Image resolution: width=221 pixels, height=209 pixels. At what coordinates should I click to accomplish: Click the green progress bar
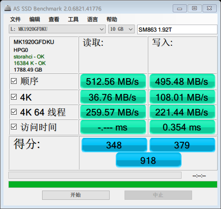click(x=113, y=184)
